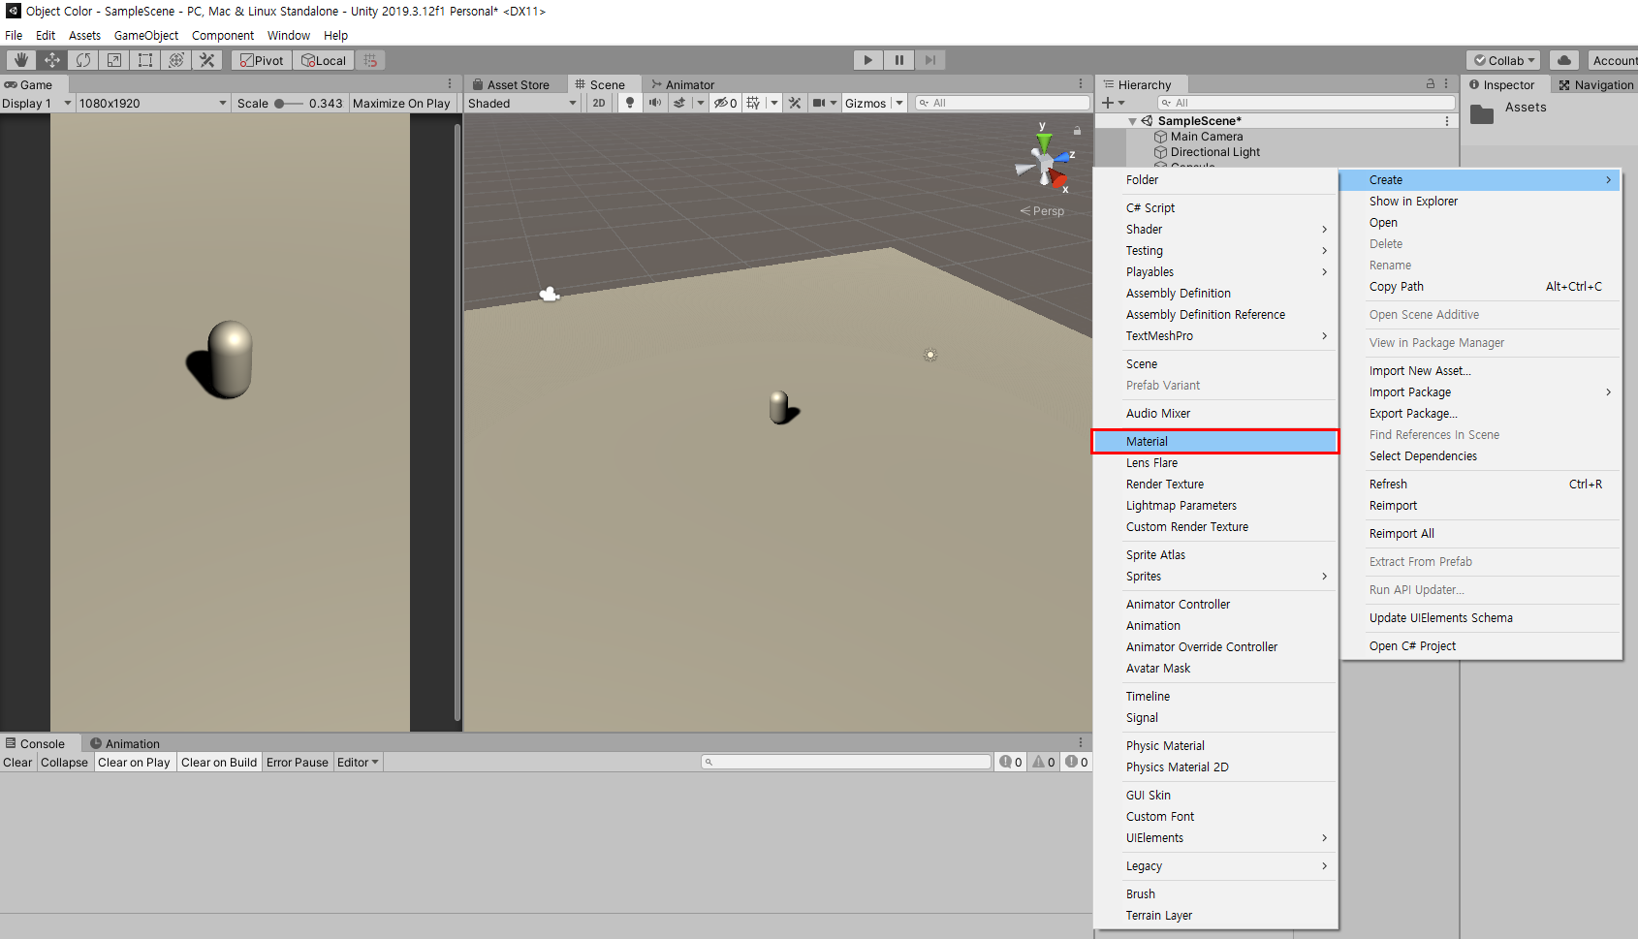Toggle grid snapping icon in toolbar

(370, 60)
